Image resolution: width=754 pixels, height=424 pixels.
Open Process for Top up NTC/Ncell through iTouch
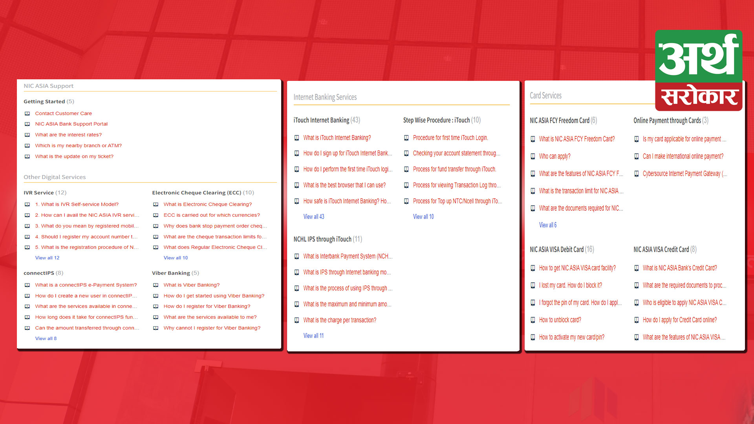point(458,201)
